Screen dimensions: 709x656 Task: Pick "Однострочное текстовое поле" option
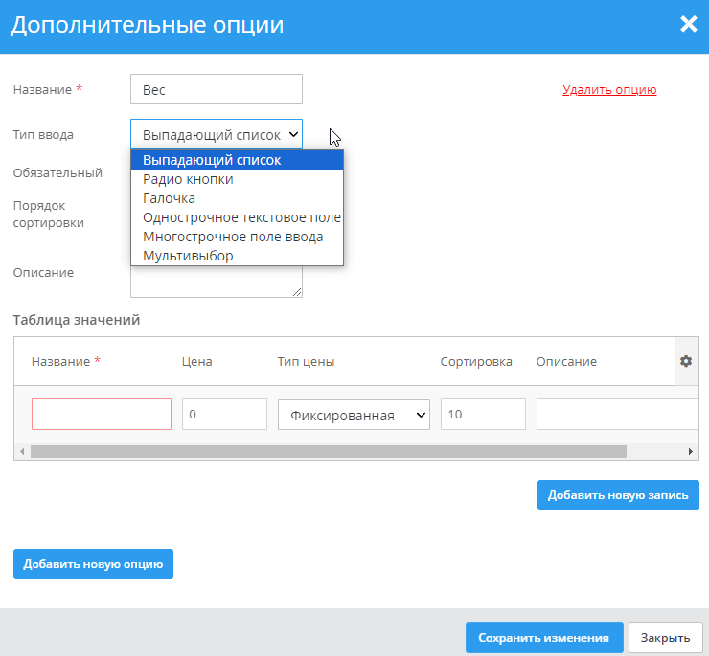click(241, 217)
